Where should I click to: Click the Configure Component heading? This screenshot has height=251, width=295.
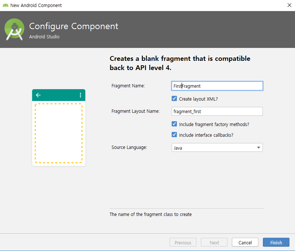pyautogui.click(x=73, y=26)
